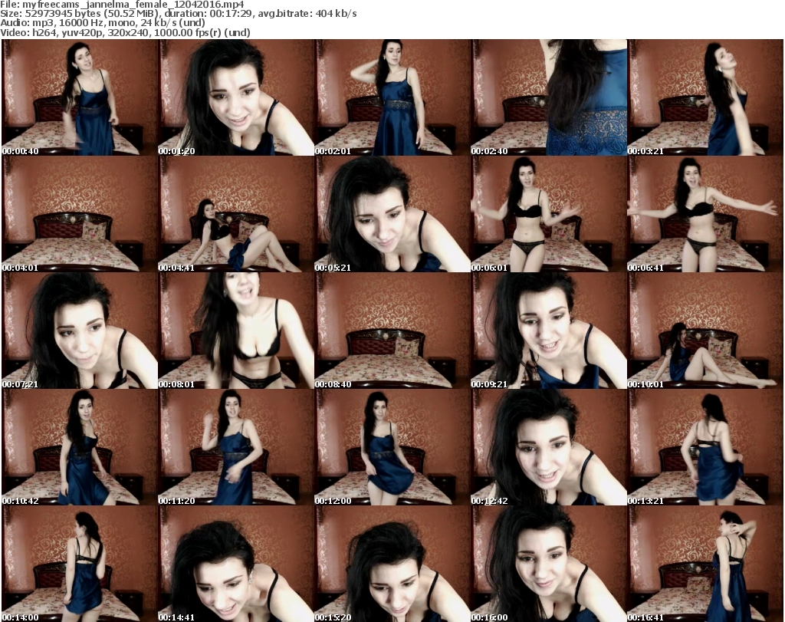The width and height of the screenshot is (785, 622).
Task: Open the thumbnail at 00:10:42
Action: (80, 447)
